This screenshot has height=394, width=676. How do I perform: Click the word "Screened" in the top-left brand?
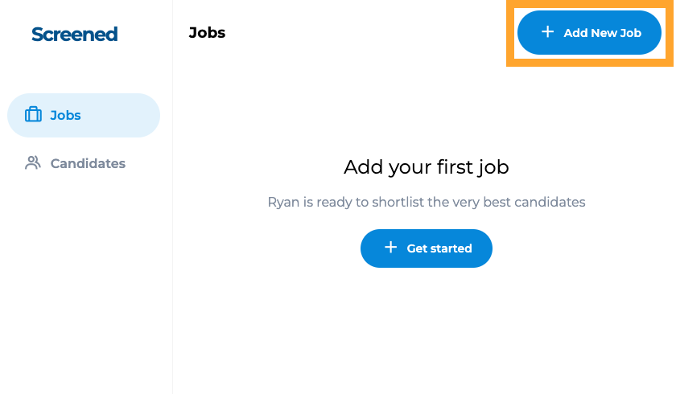[75, 34]
